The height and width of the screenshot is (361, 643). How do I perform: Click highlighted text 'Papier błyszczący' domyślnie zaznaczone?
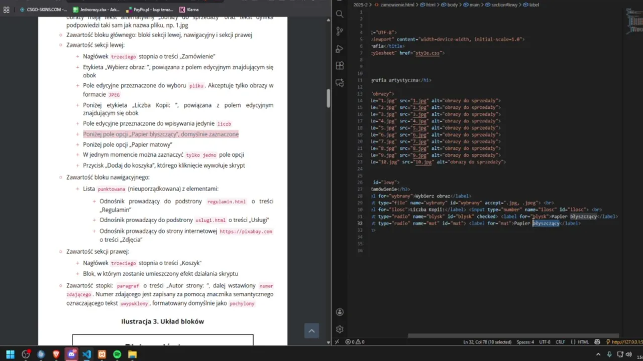[161, 134]
